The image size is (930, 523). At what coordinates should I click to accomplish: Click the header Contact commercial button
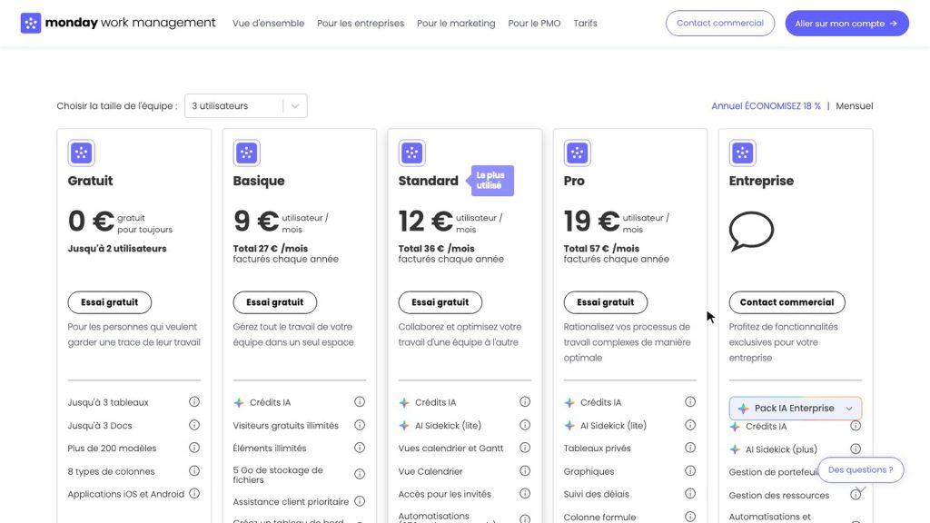click(x=720, y=23)
